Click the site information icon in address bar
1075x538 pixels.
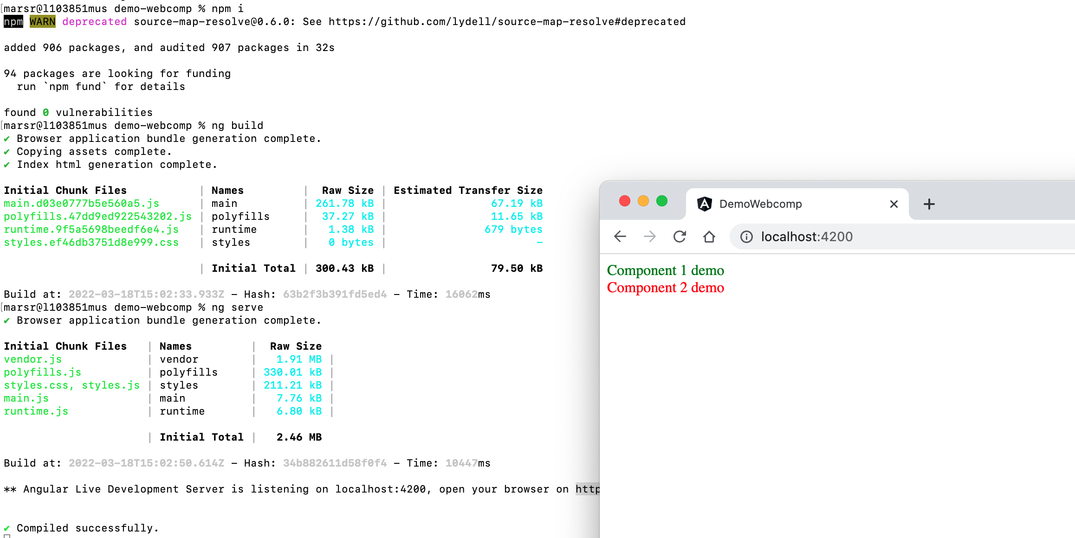746,237
